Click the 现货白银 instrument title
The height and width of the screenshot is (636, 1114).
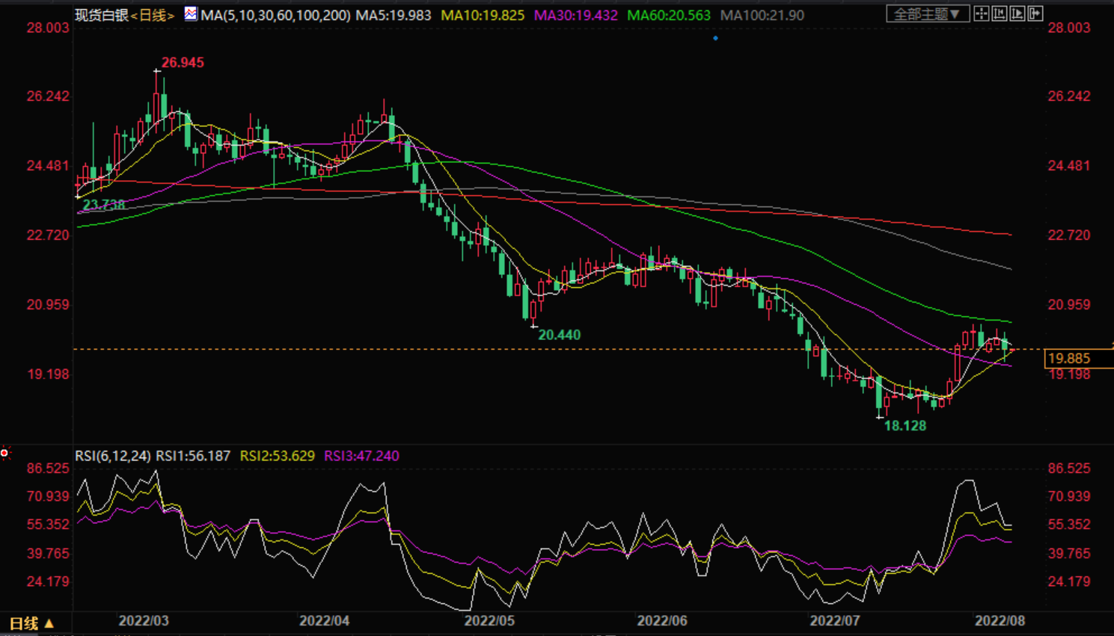tap(102, 15)
